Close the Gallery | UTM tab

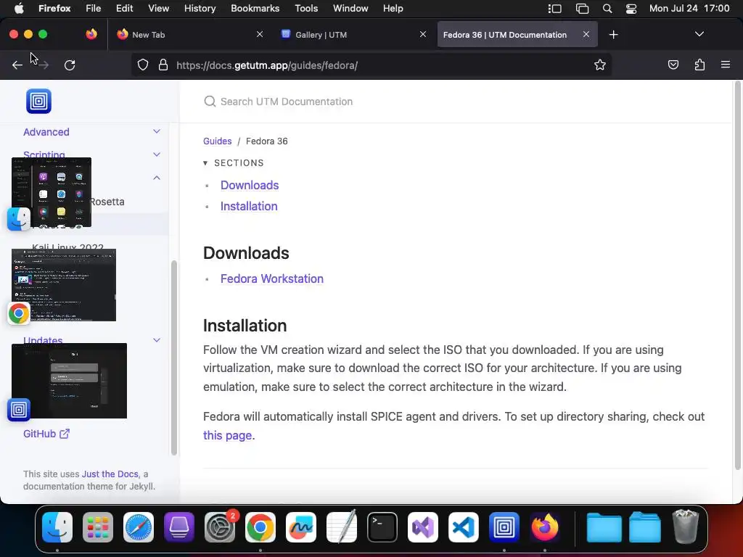pos(423,34)
